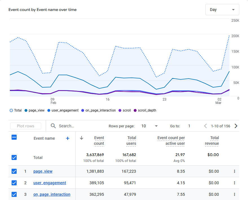Click the sort arrow on Event count
Viewport: 248px width, 200px height.
click(82, 138)
